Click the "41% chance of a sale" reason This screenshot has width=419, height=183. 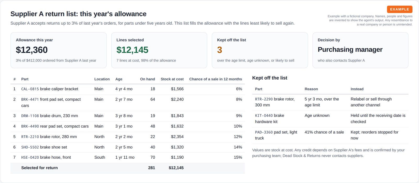pos(324,132)
